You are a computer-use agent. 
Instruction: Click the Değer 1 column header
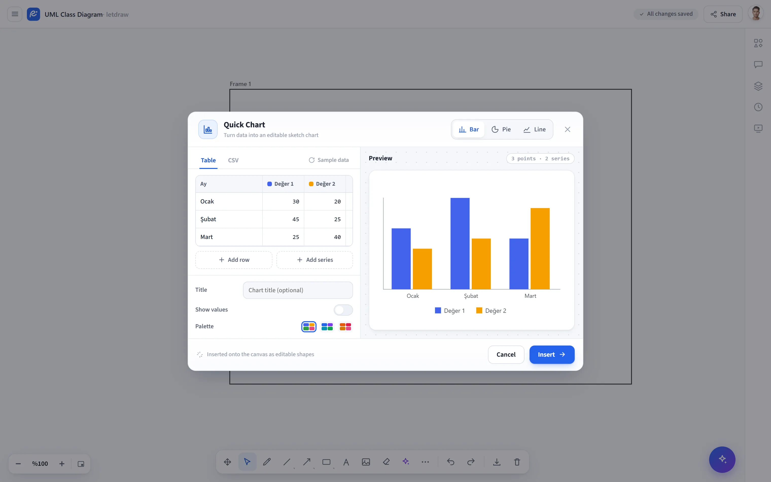tap(283, 184)
